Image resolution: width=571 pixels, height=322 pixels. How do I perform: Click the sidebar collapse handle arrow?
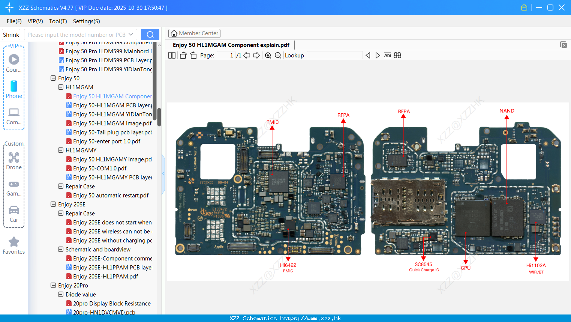click(163, 174)
